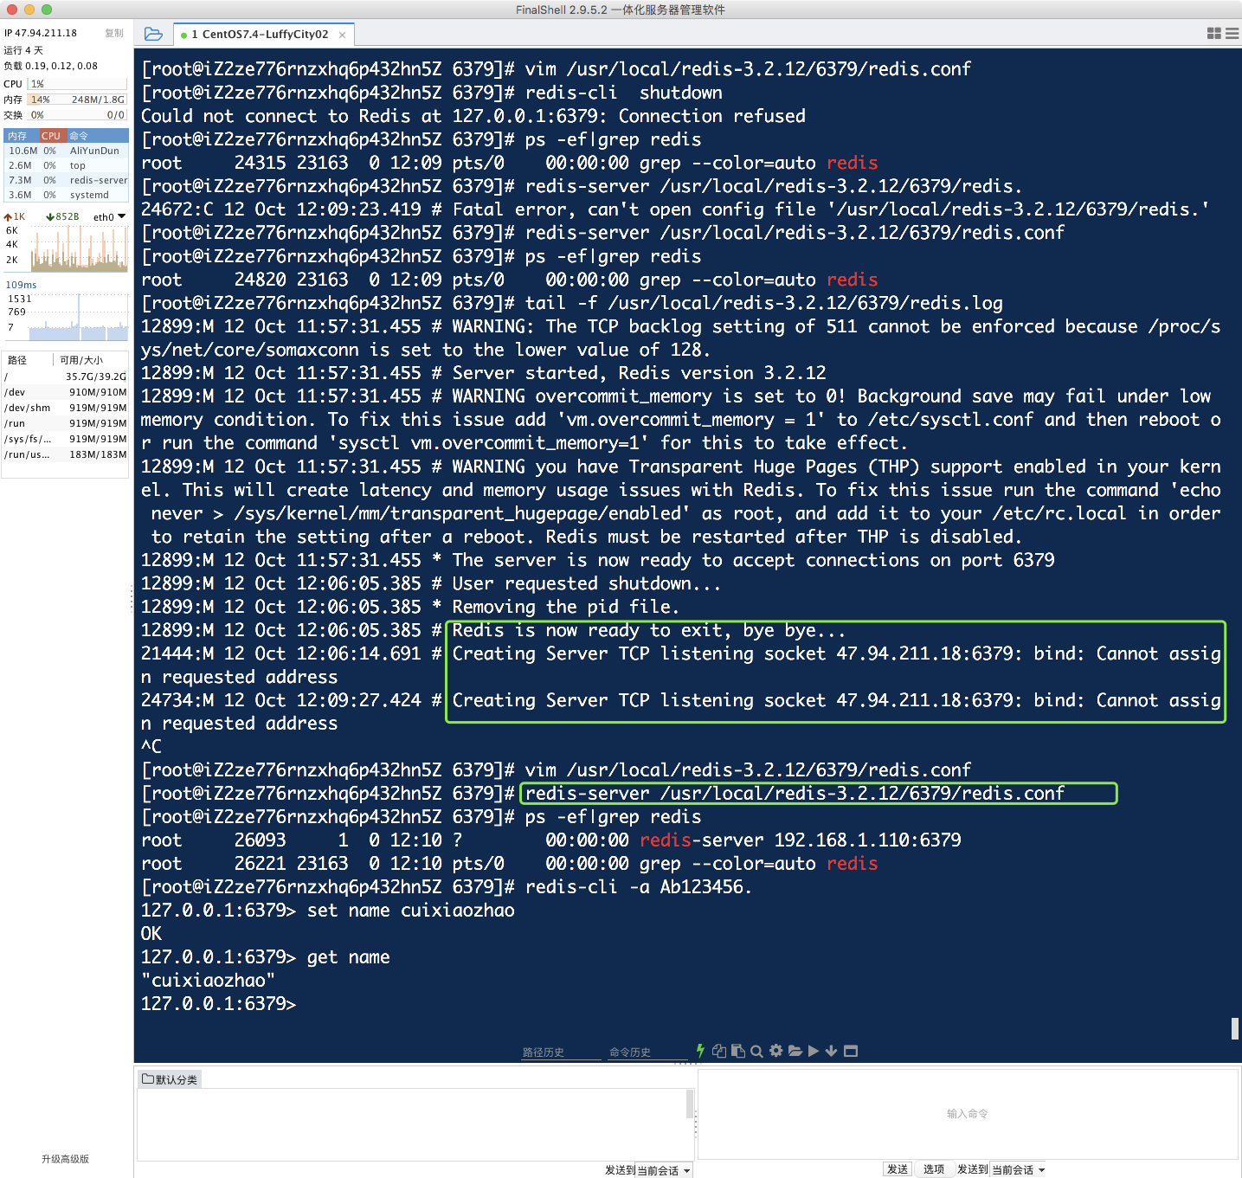Select the / root disk row 35.7G/39.2G
The height and width of the screenshot is (1178, 1242).
coord(66,377)
